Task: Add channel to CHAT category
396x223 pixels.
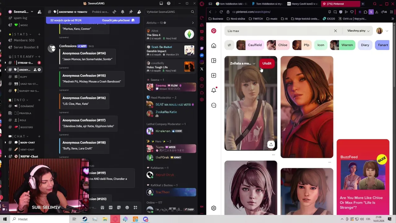Action: (39, 136)
